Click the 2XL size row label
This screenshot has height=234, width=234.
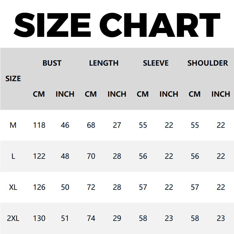point(13,218)
